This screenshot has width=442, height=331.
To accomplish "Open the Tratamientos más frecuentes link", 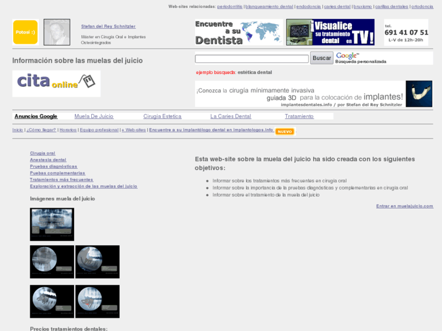I will click(x=61, y=180).
